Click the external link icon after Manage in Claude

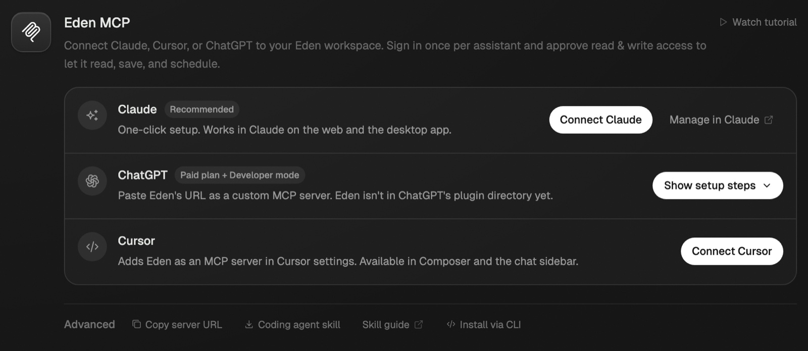[769, 120]
